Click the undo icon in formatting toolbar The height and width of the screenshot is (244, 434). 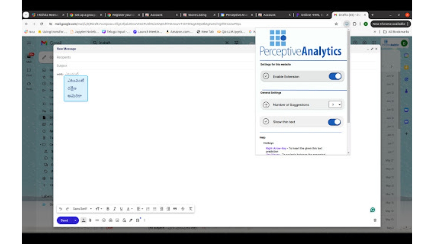click(x=60, y=209)
